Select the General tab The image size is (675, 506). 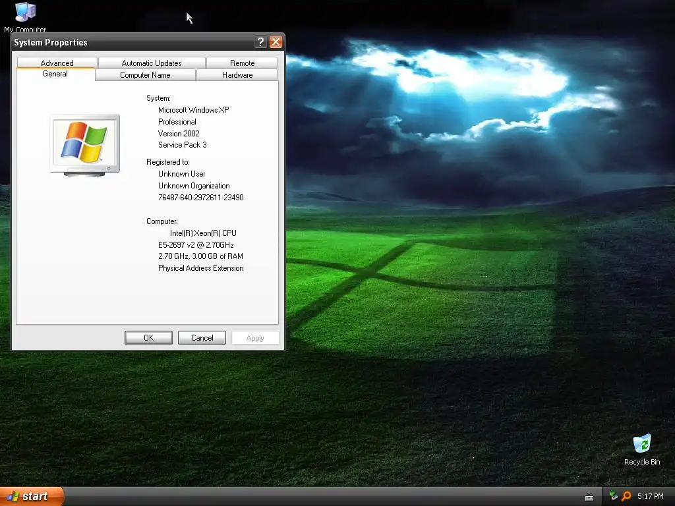pos(55,74)
